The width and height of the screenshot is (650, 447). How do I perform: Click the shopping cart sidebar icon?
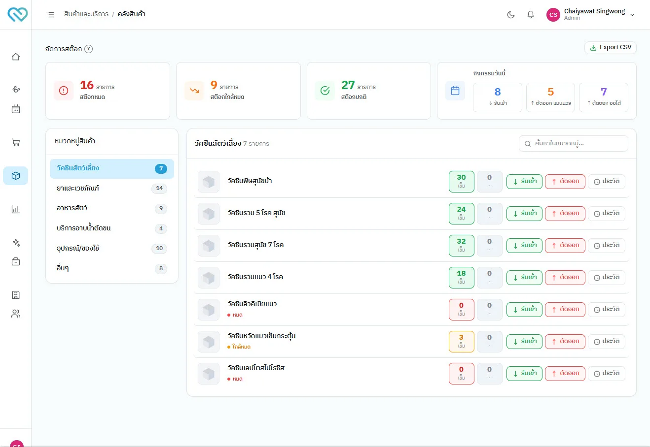16,143
